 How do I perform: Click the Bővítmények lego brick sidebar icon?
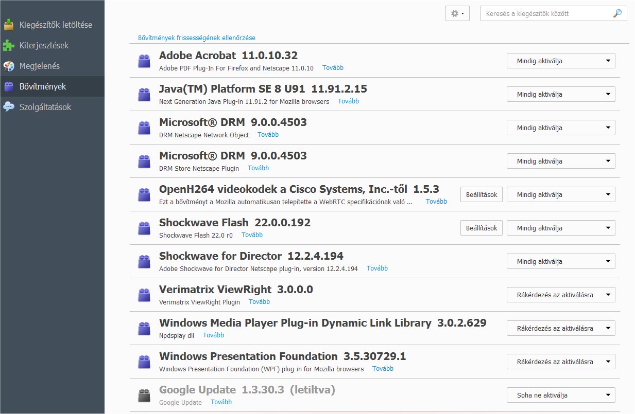coord(8,86)
